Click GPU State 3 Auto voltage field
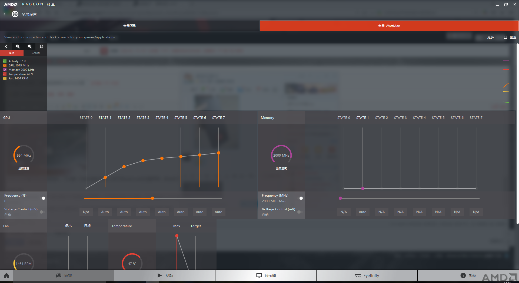Viewport: 519px width, 283px height. point(143,212)
